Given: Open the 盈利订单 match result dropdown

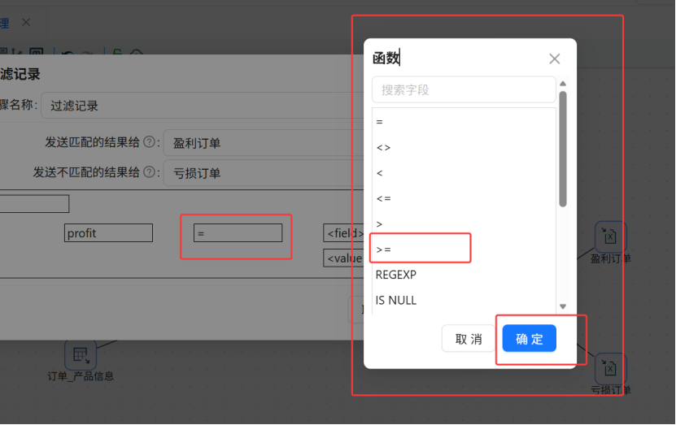Looking at the screenshot, I should point(264,143).
